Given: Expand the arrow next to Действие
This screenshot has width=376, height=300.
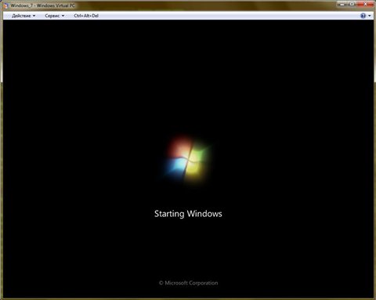Looking at the screenshot, I should click(x=34, y=16).
